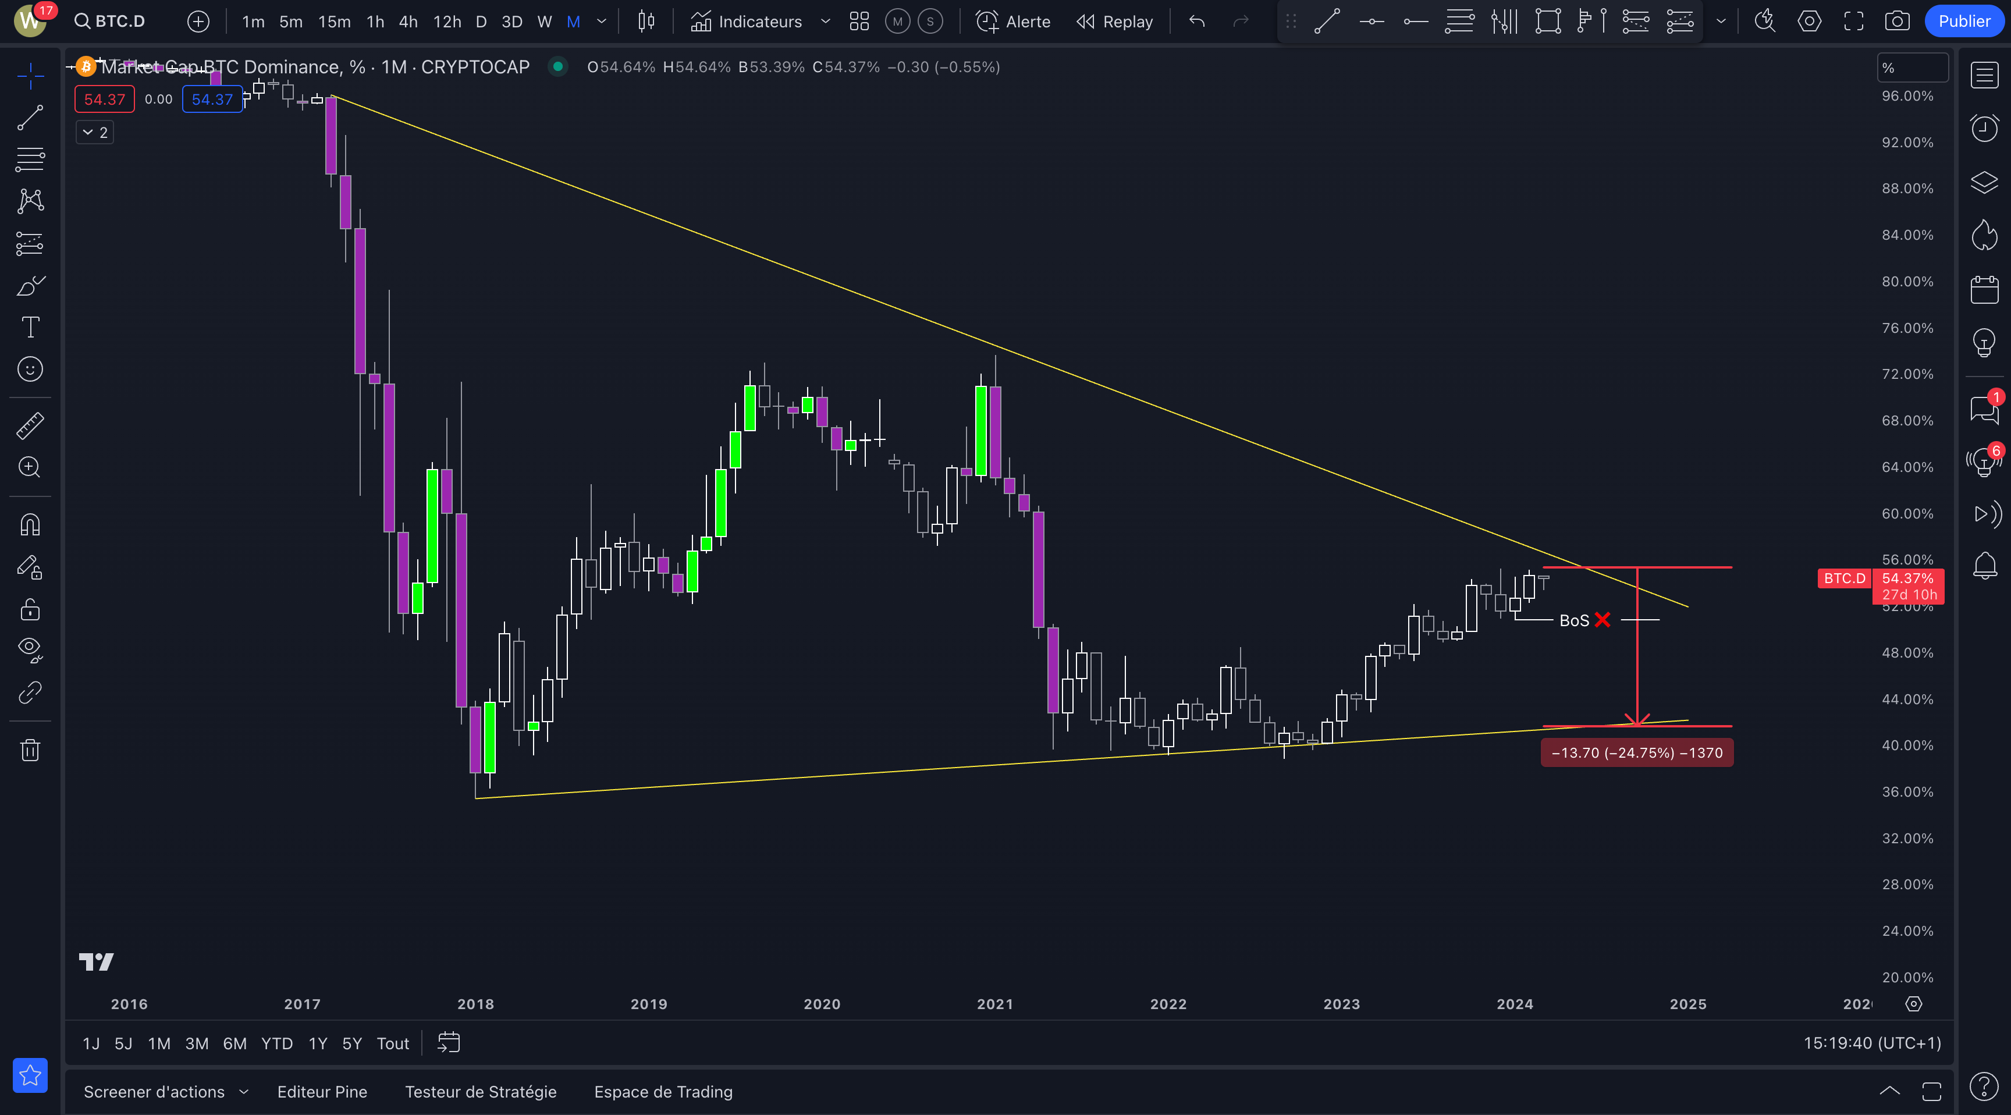The width and height of the screenshot is (2011, 1115).
Task: Open the go to date calendar
Action: point(449,1043)
